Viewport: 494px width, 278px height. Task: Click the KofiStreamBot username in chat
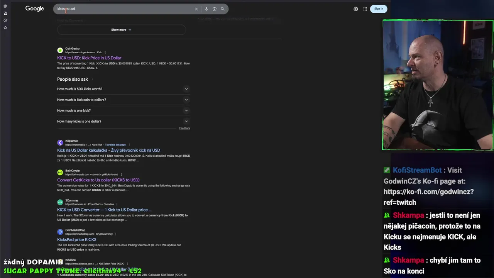click(417, 170)
